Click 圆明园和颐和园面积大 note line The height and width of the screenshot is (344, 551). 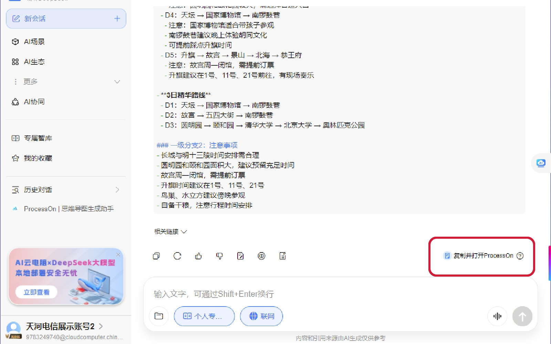tap(228, 165)
